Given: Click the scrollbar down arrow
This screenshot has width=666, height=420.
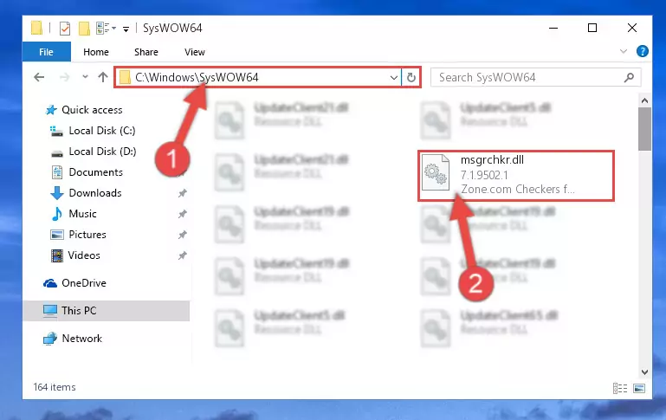Looking at the screenshot, I should (644, 372).
